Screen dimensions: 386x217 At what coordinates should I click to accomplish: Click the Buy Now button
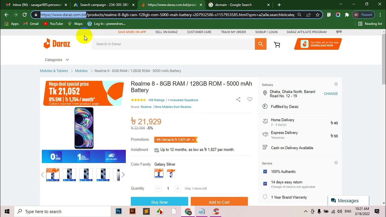[160, 202]
